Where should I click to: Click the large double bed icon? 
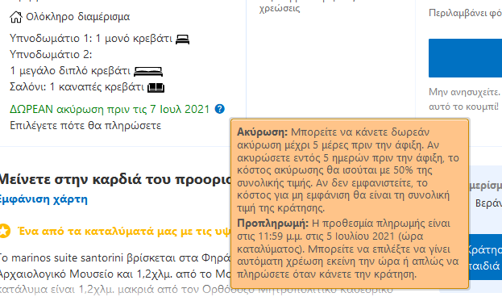148,71
